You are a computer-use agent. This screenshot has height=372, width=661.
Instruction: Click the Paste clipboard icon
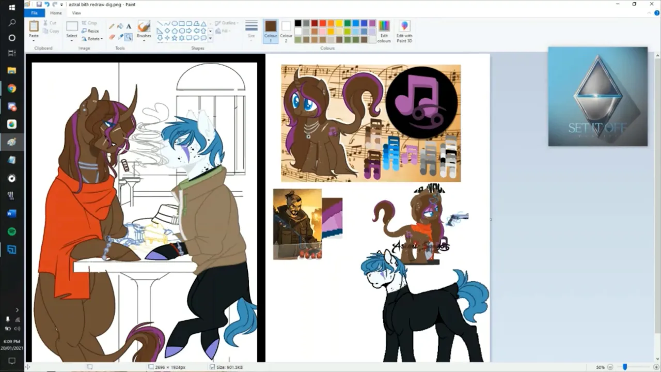(x=34, y=26)
